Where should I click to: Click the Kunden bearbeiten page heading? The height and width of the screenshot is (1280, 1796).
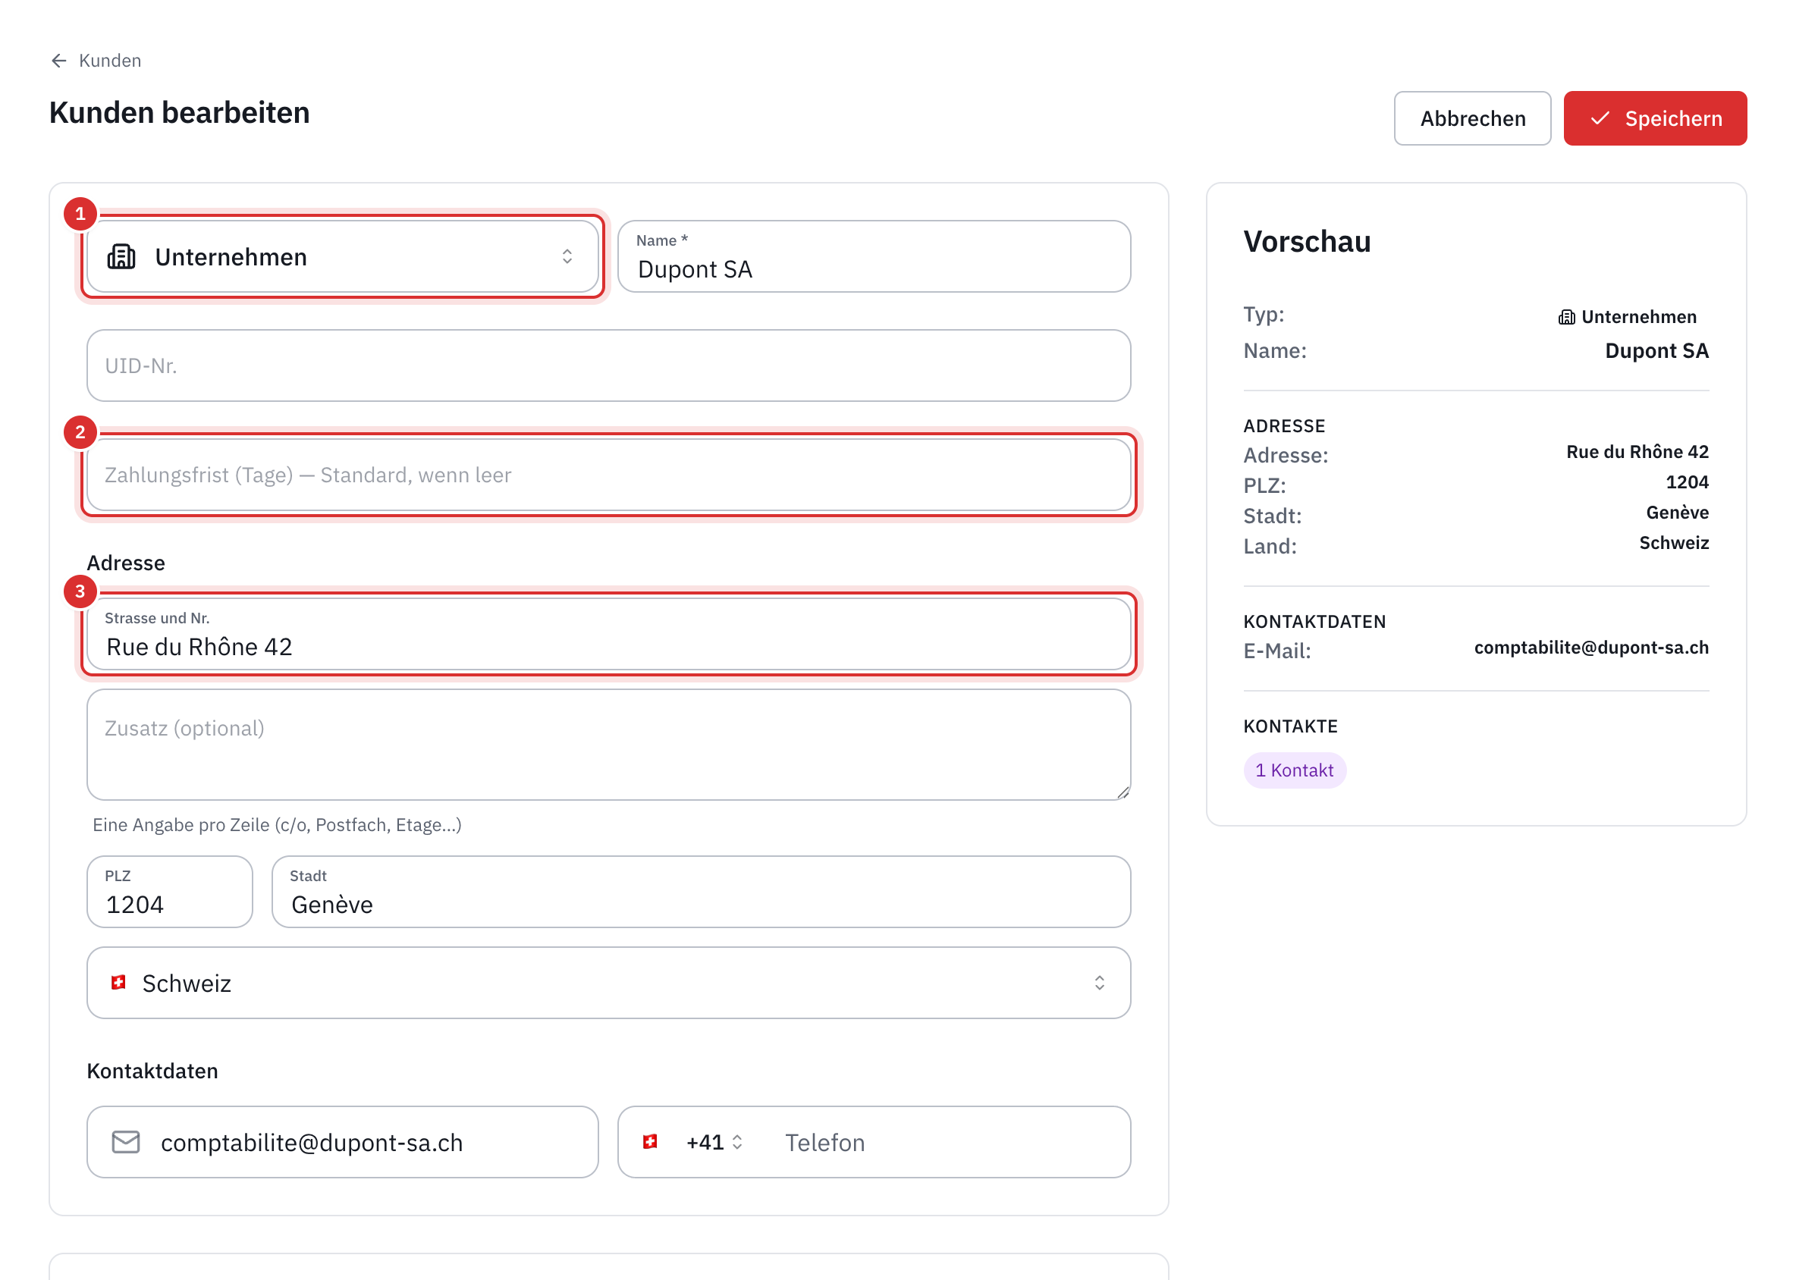coord(179,113)
